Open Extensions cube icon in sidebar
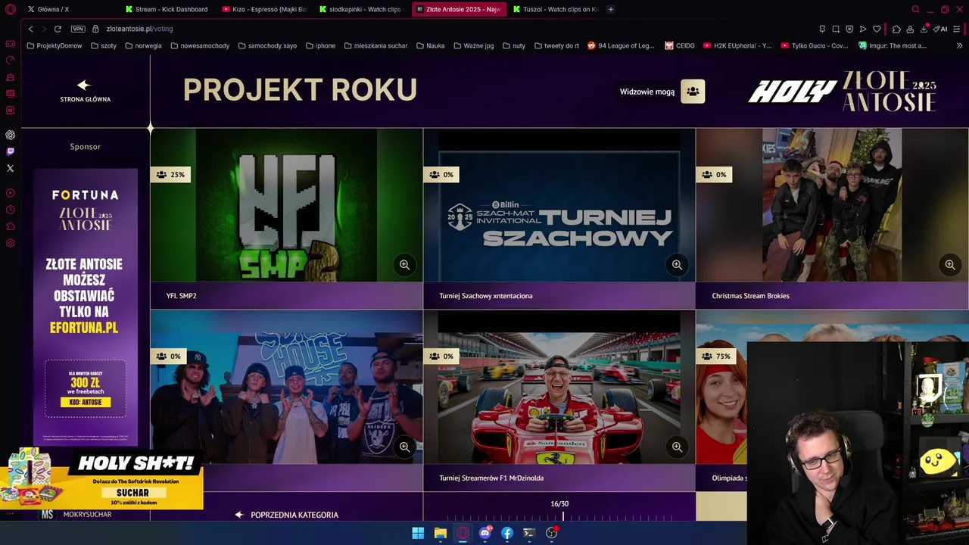The image size is (969, 545). 11,226
